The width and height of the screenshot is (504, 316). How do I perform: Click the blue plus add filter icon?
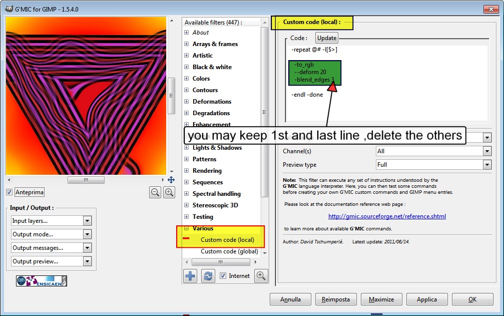pyautogui.click(x=190, y=276)
